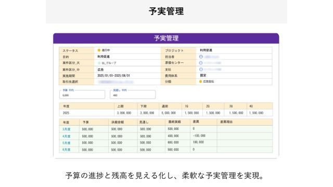Click the green dot beside 01_グループ
Screen dimensions: 333x187
pyautogui.click(x=99, y=63)
